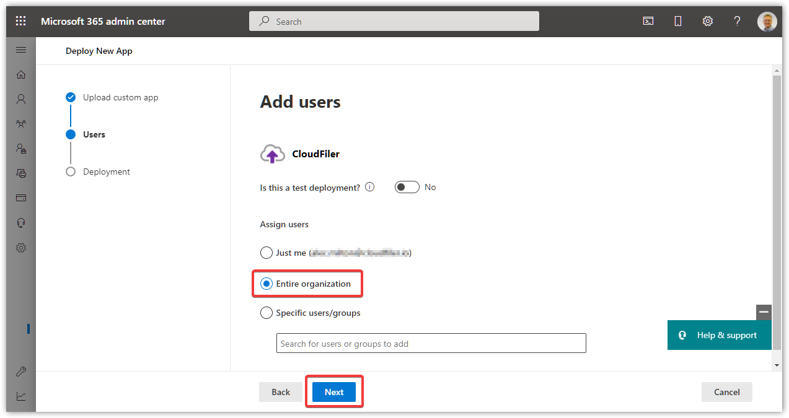Click the Assign users label
Screen dimensions: 789x418
pos(284,224)
